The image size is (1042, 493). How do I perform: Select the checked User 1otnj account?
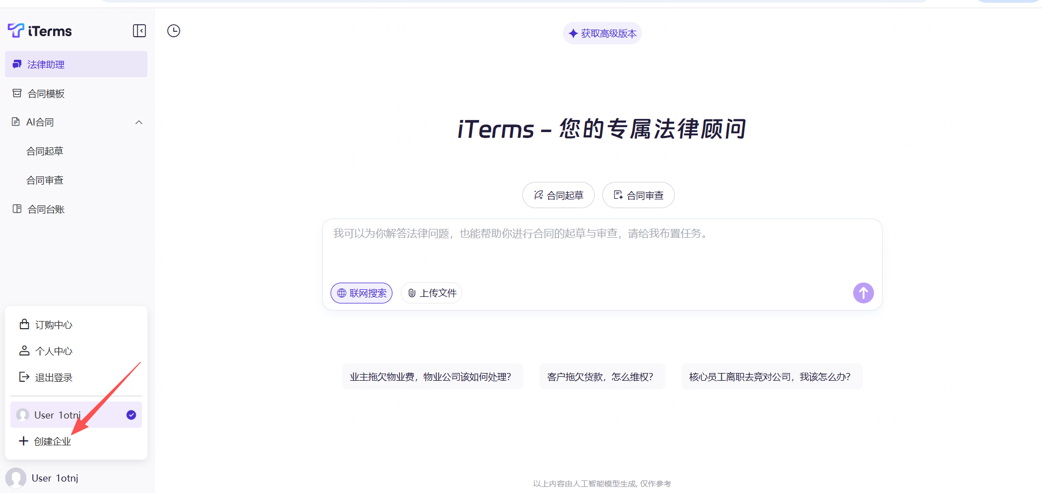pyautogui.click(x=76, y=415)
